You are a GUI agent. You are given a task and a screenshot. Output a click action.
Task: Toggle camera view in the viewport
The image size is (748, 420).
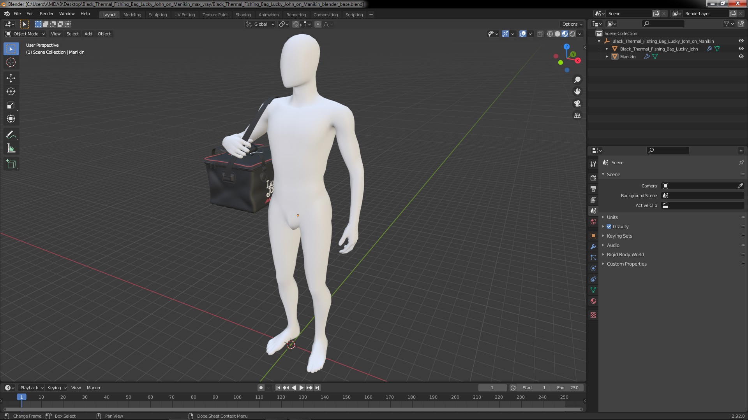coord(577,103)
